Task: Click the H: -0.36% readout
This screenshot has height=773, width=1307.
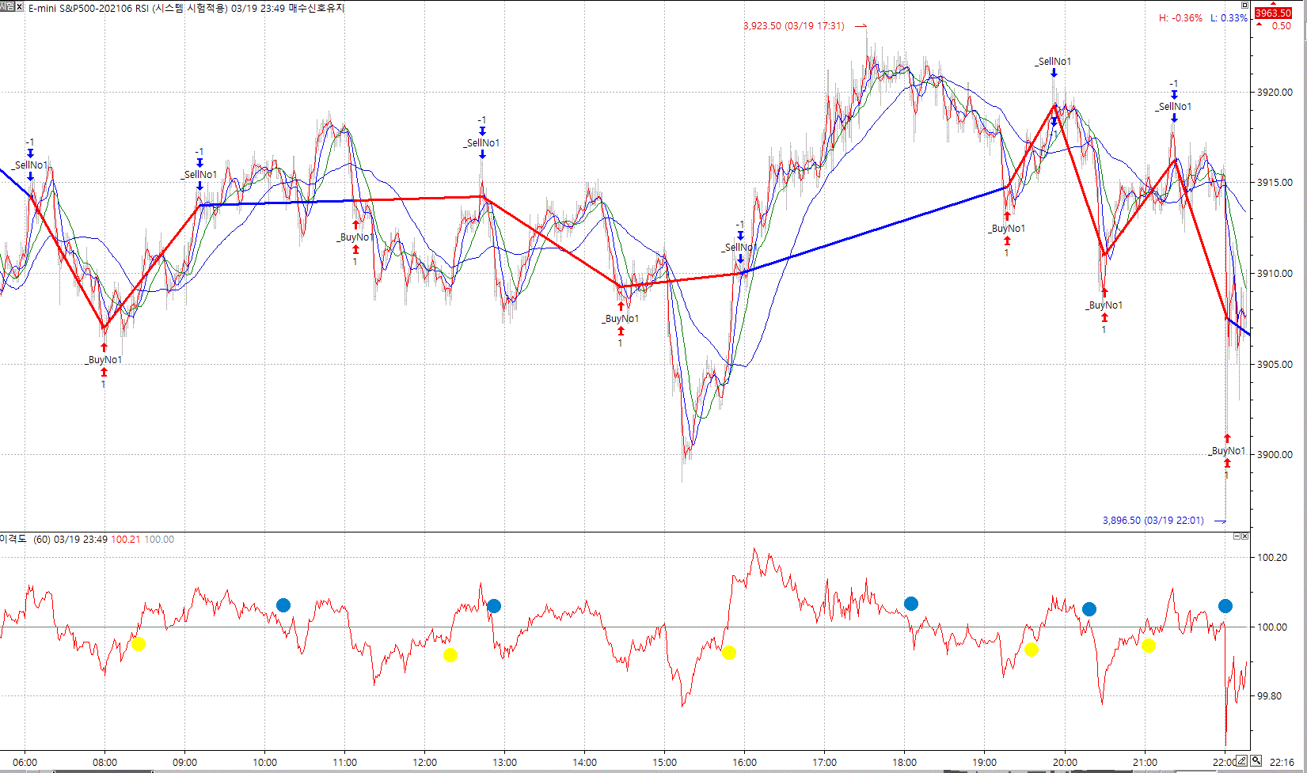Action: tap(1180, 18)
